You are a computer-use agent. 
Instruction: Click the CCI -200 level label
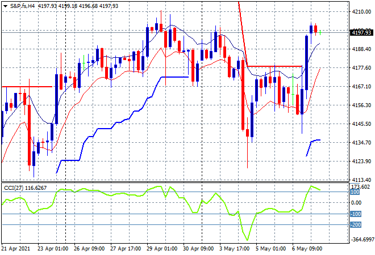356,225
